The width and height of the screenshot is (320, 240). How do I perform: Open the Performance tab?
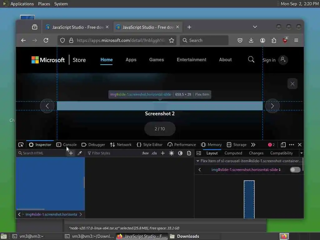[x=182, y=145]
